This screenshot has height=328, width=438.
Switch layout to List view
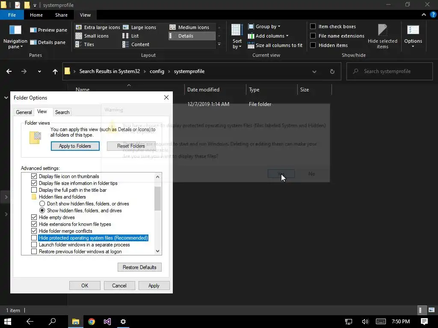(x=131, y=36)
